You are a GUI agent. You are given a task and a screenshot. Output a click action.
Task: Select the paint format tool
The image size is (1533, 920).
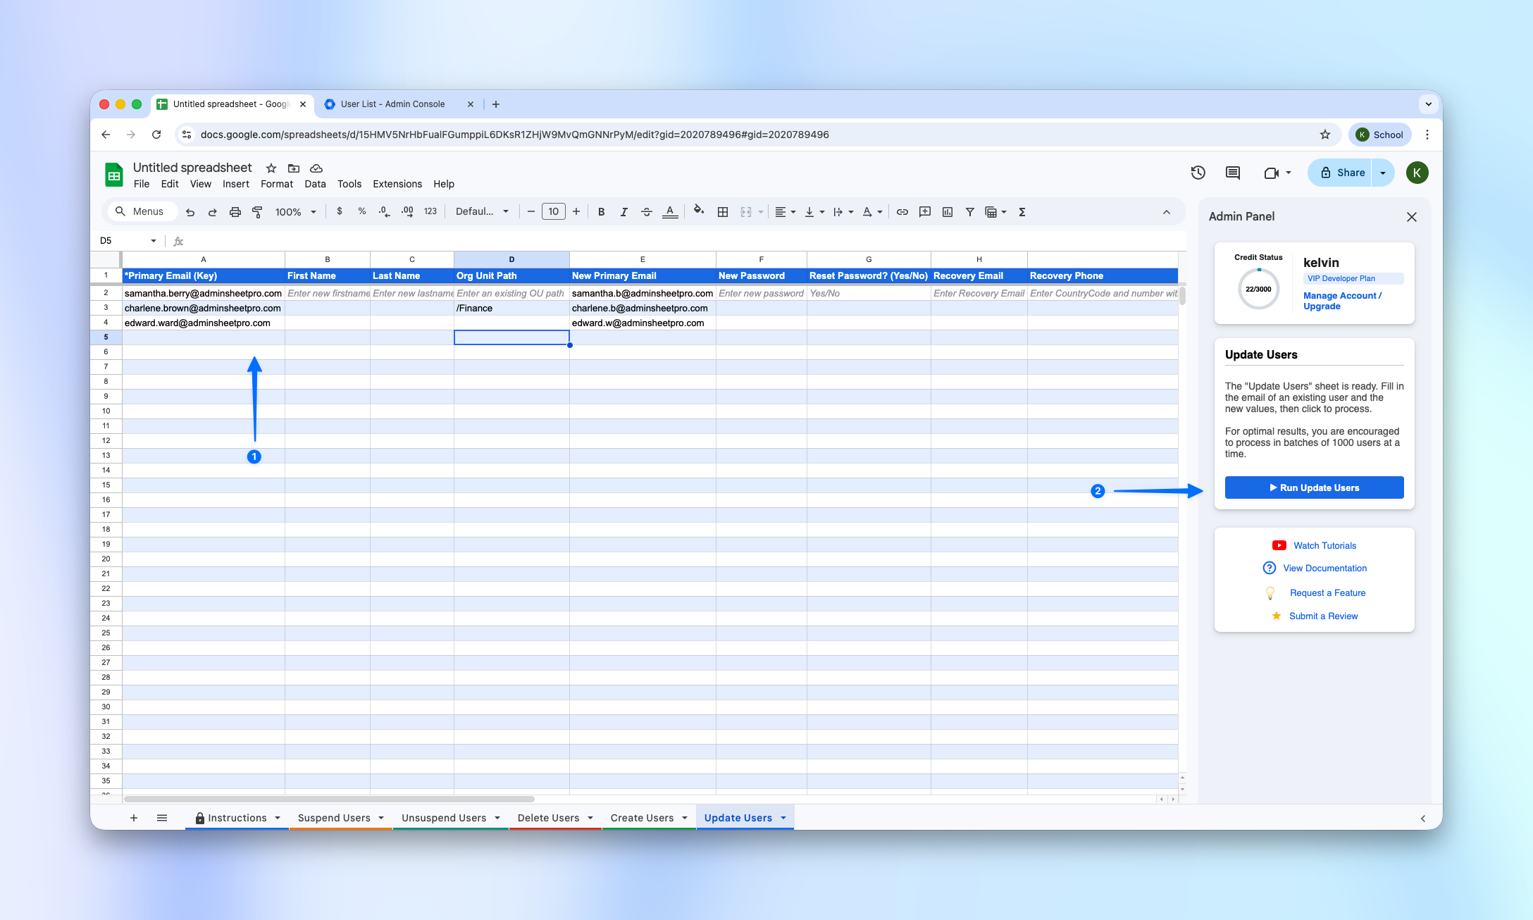(x=257, y=212)
